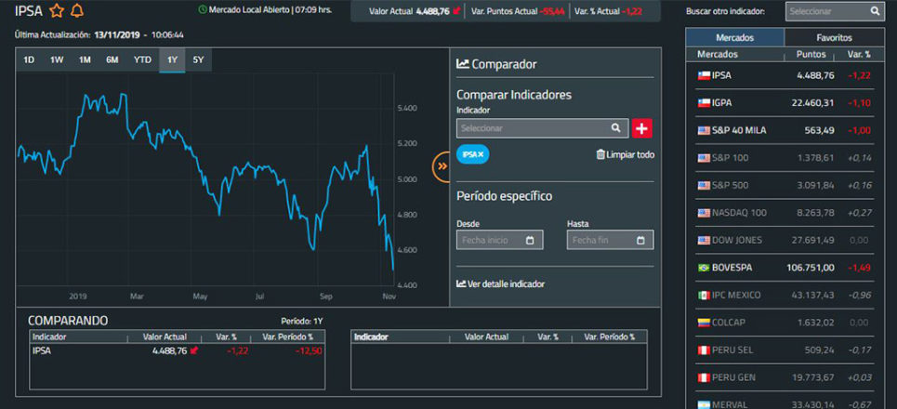Open the Indicador Seleccionar combo box
The width and height of the screenshot is (897, 409).
(x=530, y=128)
